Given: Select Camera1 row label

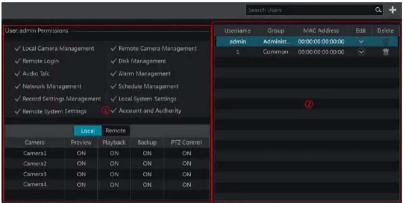Looking at the screenshot, I should (x=35, y=153).
